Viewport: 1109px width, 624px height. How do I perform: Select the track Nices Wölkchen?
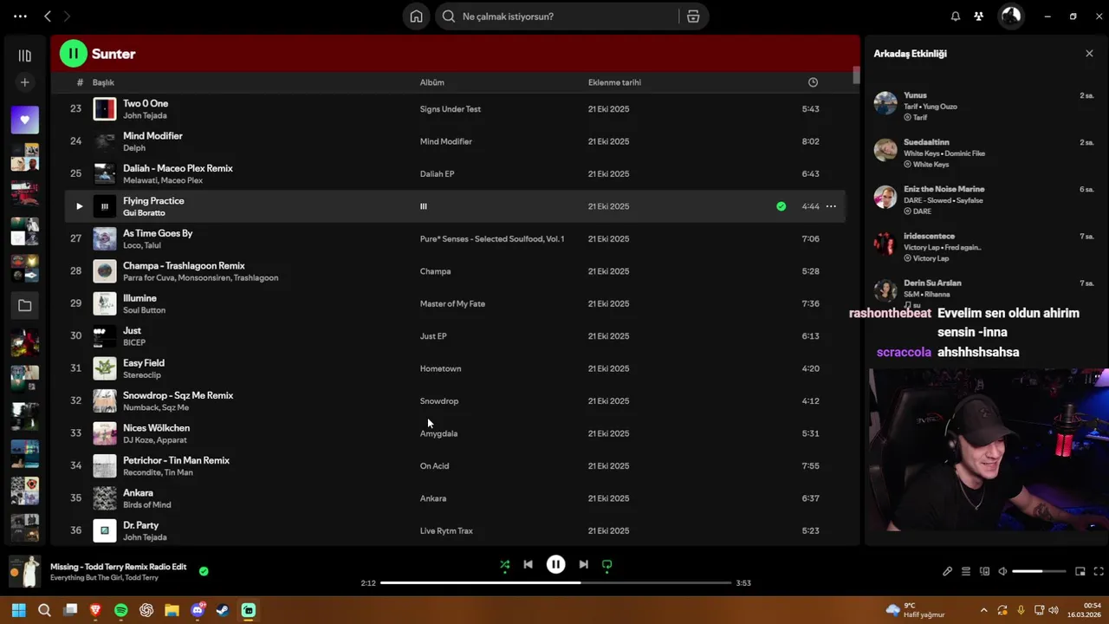(156, 428)
